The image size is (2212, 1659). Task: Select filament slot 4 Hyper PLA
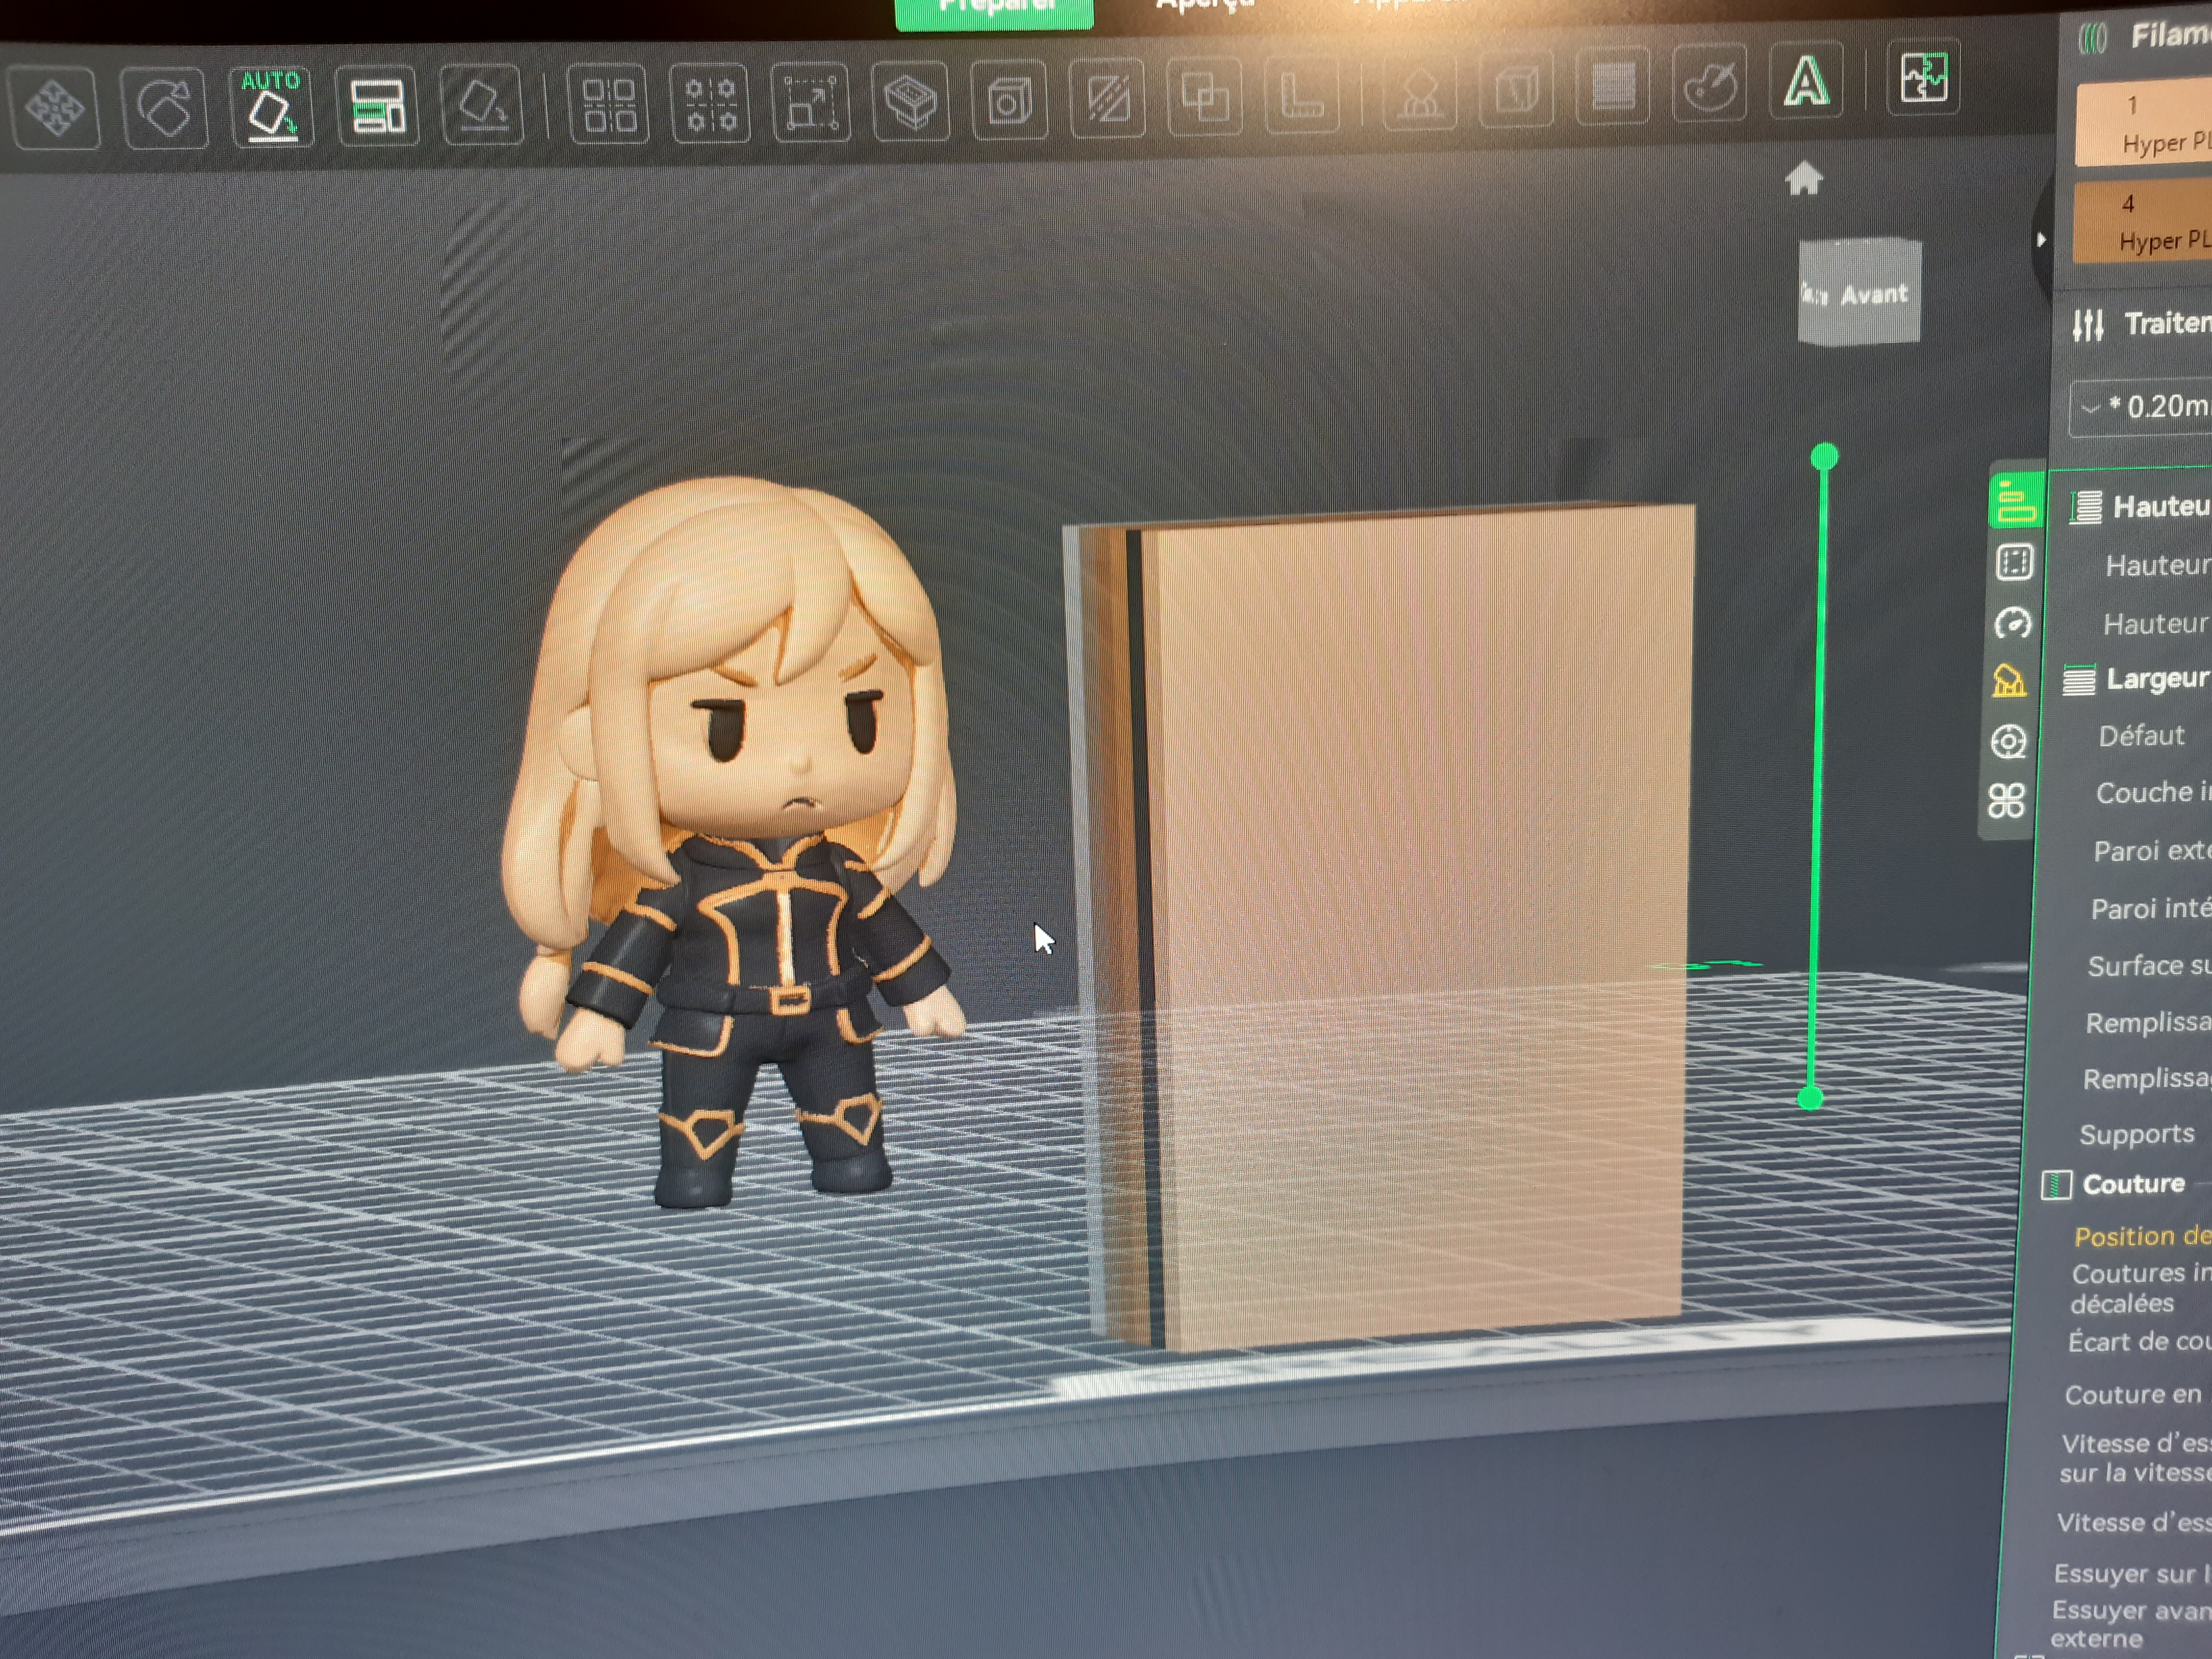(2142, 222)
